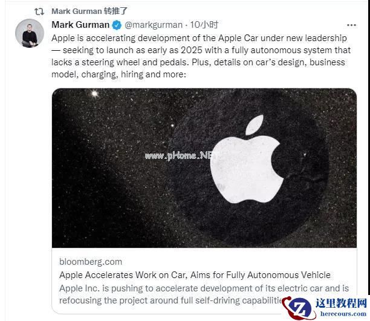Open the bloomberg.com domain label on card
The width and height of the screenshot is (370, 321).
tap(91, 262)
